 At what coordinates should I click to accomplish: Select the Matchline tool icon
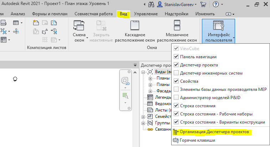54,23
